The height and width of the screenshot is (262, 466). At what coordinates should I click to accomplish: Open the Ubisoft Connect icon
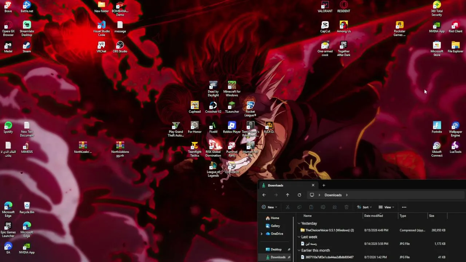pyautogui.click(x=437, y=149)
